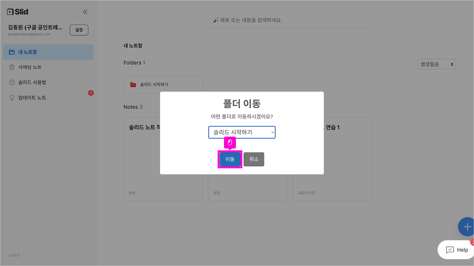Click the red notification badge on 업데이트 노트
This screenshot has width=474, height=266.
pos(91,93)
